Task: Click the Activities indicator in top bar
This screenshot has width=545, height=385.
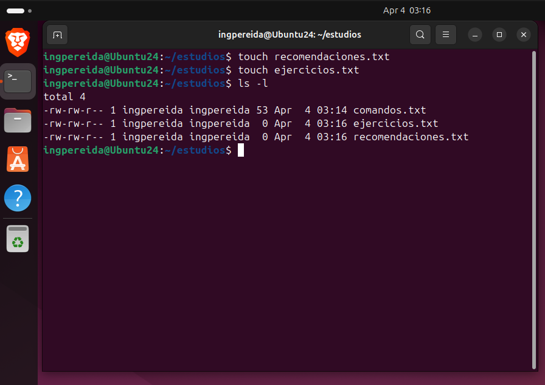Action: click(19, 11)
